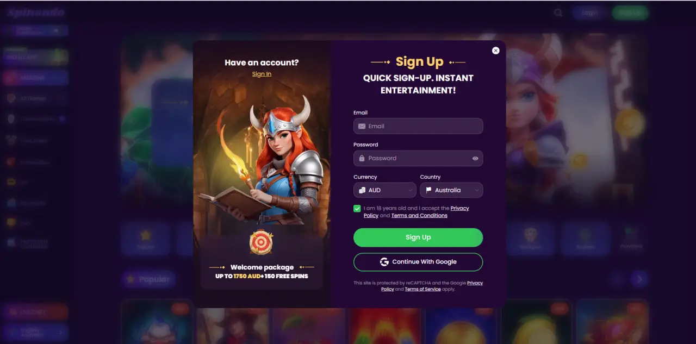Image resolution: width=696 pixels, height=344 pixels.
Task: Uncheck the 18 years old agreement checkbox
Action: click(357, 209)
